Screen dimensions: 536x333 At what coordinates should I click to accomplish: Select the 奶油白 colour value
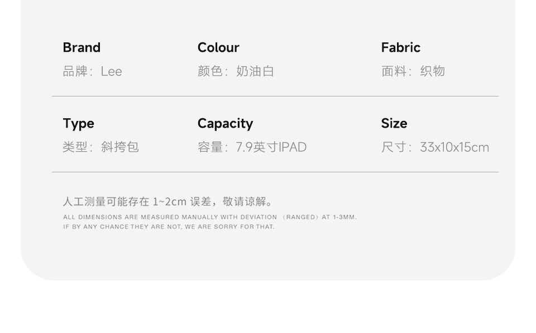click(x=255, y=71)
